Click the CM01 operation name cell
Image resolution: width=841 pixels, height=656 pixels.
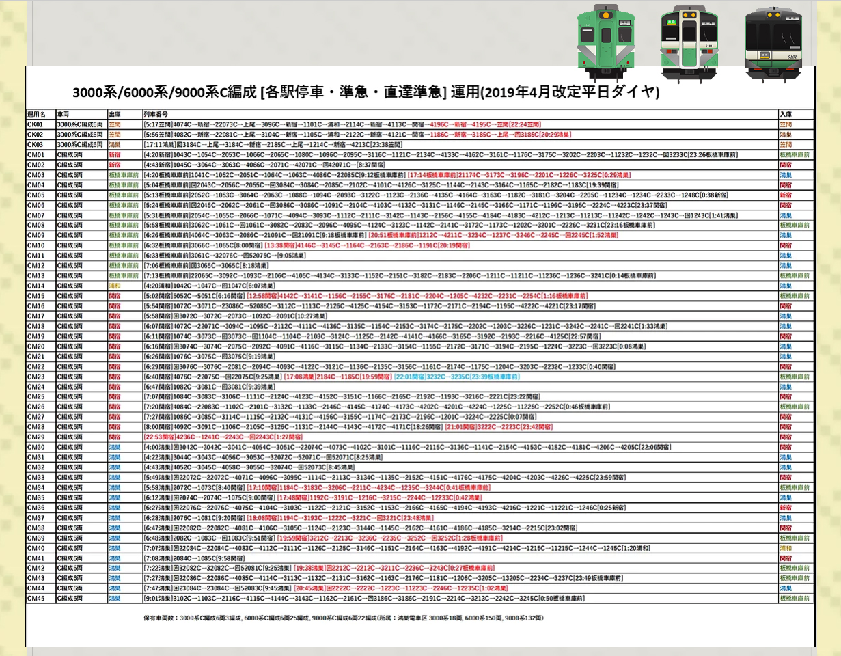(x=36, y=155)
